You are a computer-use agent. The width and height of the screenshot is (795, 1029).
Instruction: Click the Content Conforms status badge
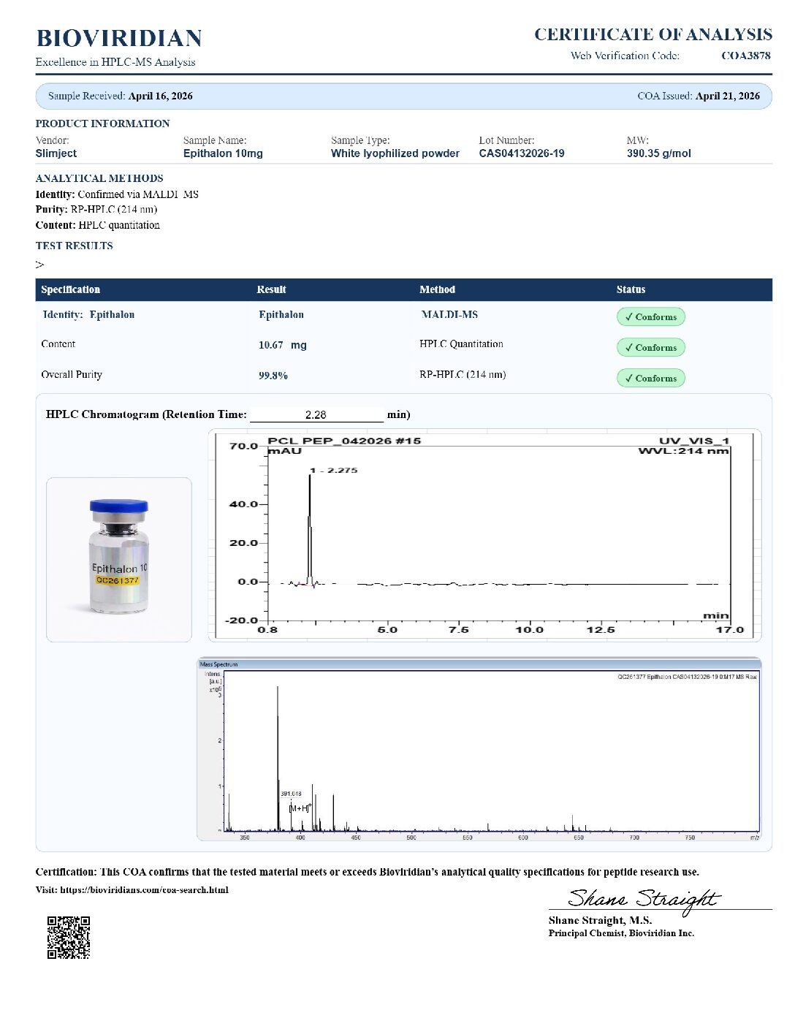point(650,348)
